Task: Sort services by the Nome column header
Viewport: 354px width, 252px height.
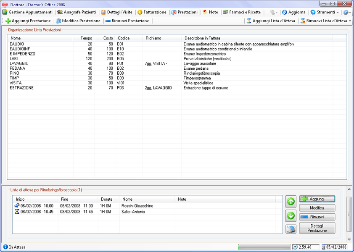Action: tap(40, 38)
